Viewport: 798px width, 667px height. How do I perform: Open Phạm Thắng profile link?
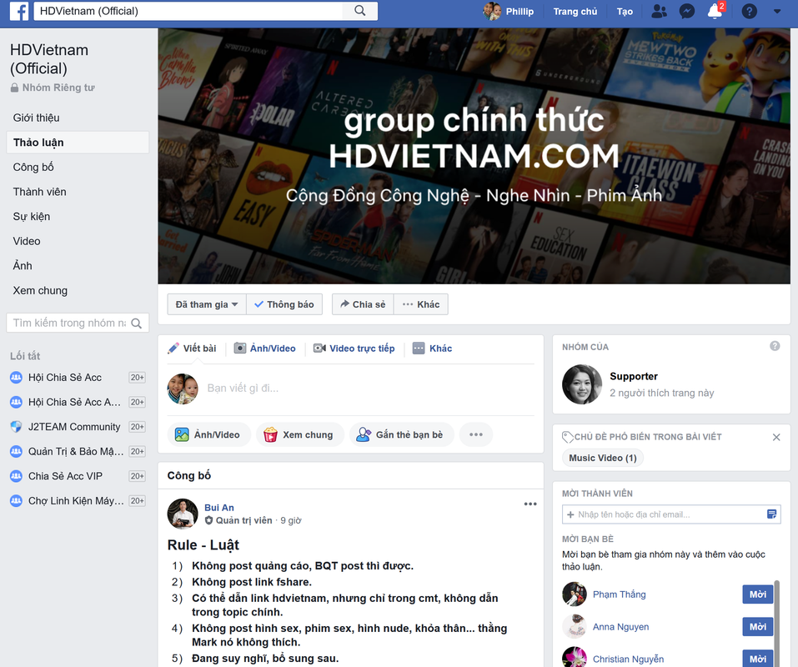pos(619,594)
